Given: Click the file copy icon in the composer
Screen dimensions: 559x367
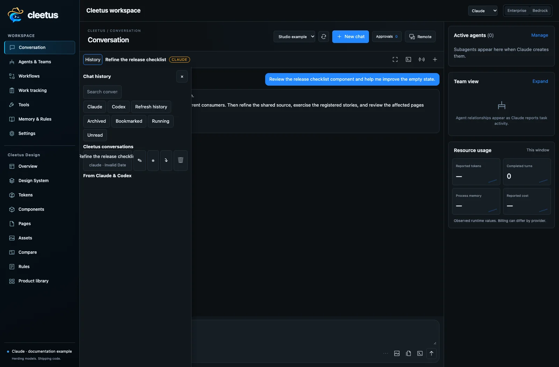Looking at the screenshot, I should [408, 353].
